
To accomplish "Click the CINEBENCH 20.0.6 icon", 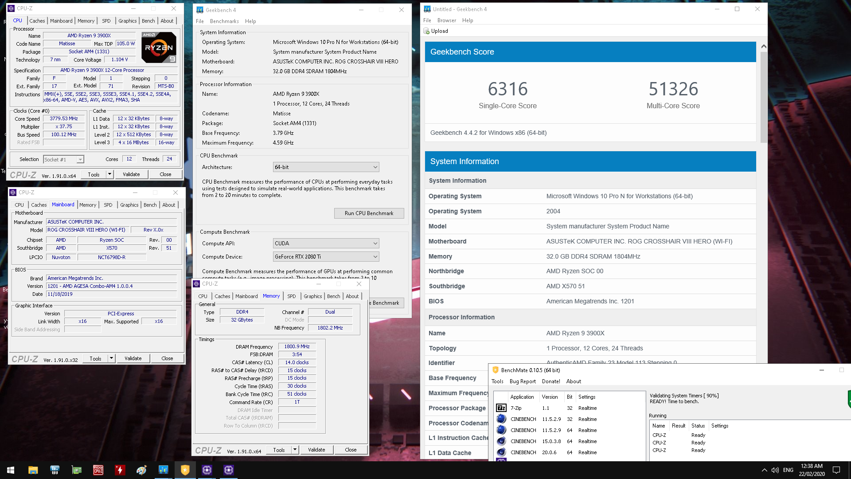I will click(501, 452).
